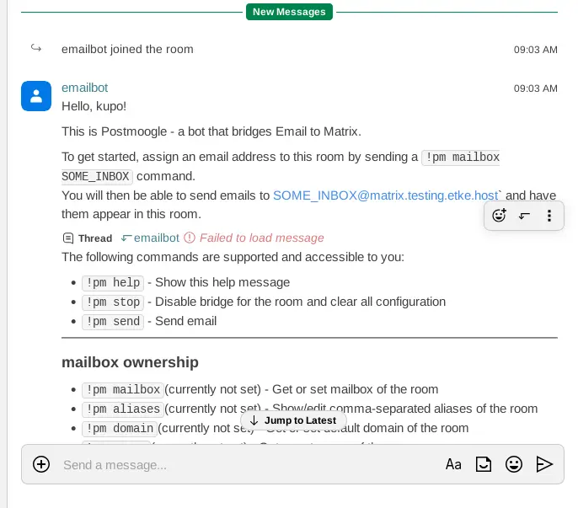Screen dimensions: 578x508
Task: Click 'This is Postmoogle' description line
Action: coord(211,131)
